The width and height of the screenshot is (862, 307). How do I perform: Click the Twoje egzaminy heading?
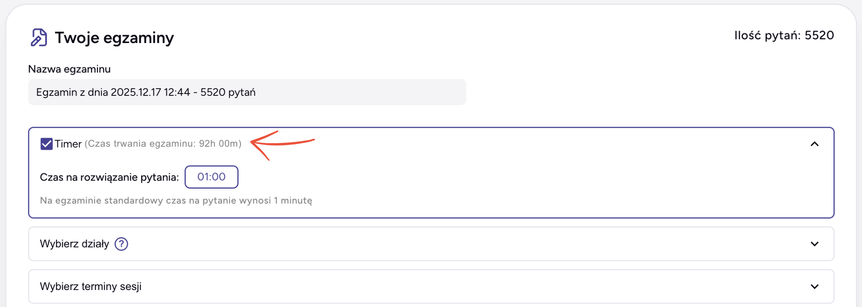coord(114,38)
